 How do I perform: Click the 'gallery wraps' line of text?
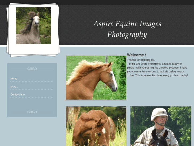pos(156,72)
